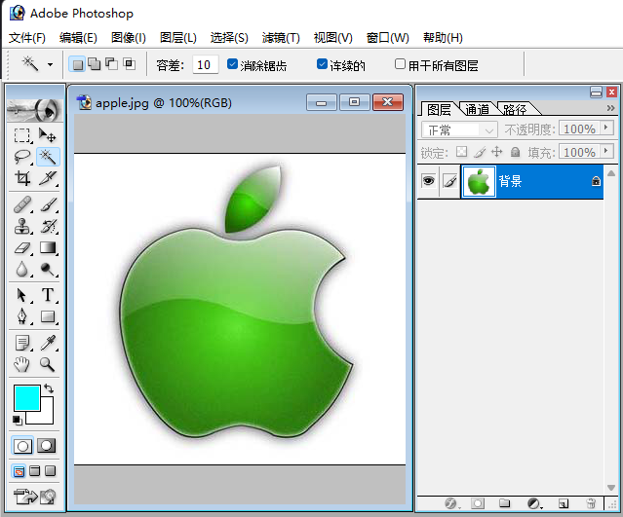
Task: Open the opacity slider arrow (不透明度)
Action: point(606,129)
